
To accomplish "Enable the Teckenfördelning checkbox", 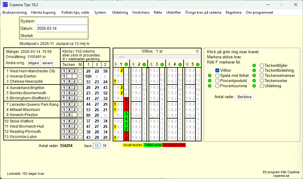I will (262, 71).
